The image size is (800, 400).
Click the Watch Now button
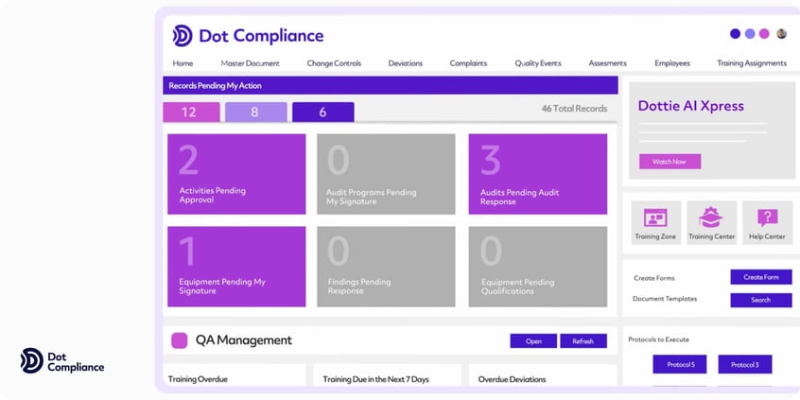coord(670,162)
